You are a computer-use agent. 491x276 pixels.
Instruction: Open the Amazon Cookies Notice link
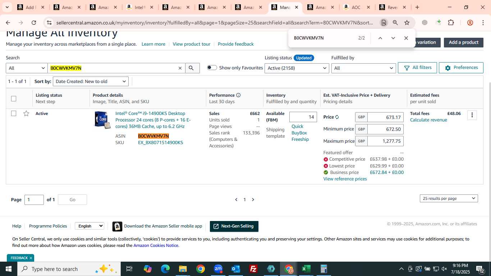156,245
